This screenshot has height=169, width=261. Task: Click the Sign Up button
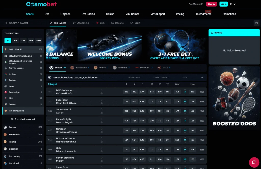[212, 4]
